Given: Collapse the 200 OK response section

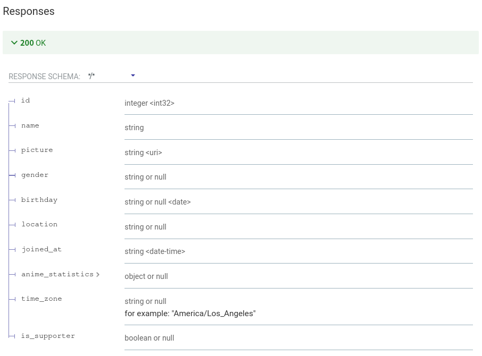Looking at the screenshot, I should [15, 43].
